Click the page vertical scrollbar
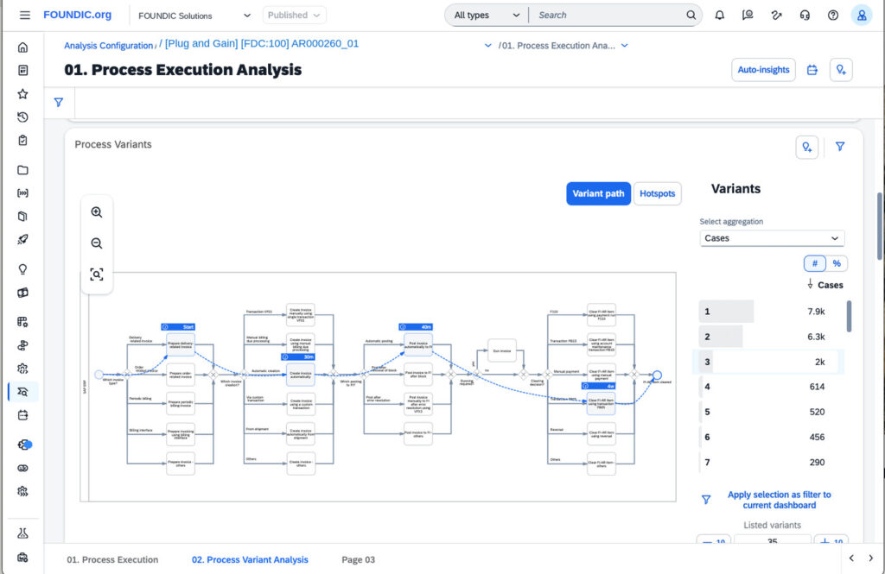The height and width of the screenshot is (574, 885). pyautogui.click(x=879, y=227)
